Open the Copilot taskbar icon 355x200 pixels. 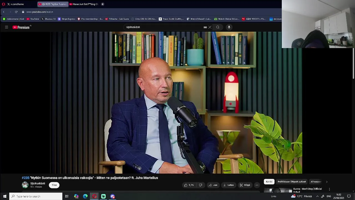[x=76, y=196]
